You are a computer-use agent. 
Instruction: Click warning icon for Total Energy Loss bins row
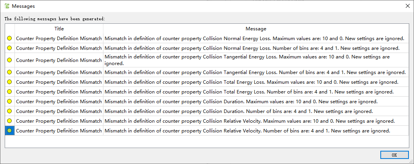point(9,92)
